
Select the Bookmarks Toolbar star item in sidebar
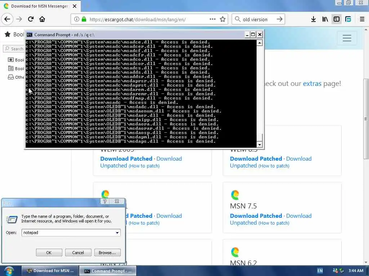point(15,60)
